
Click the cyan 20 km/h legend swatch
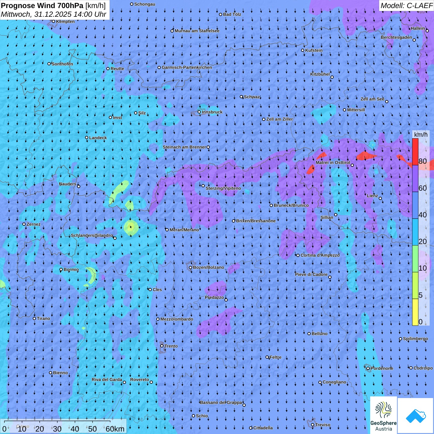pos(415,232)
